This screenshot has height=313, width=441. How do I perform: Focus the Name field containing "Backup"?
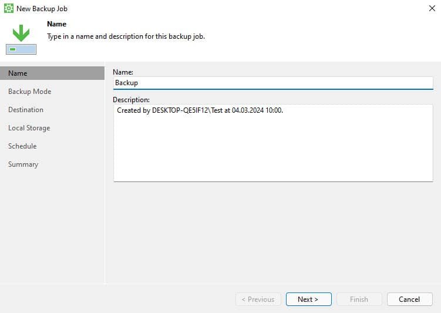[272, 83]
